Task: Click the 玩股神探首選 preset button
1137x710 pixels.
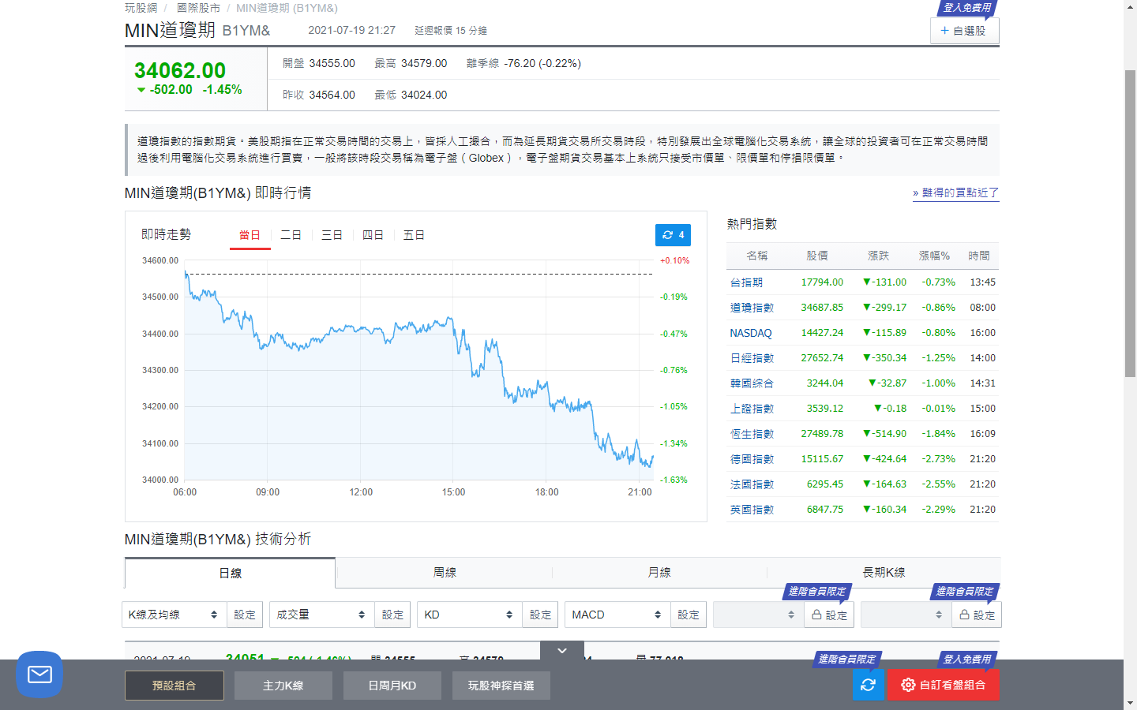Action: [501, 686]
